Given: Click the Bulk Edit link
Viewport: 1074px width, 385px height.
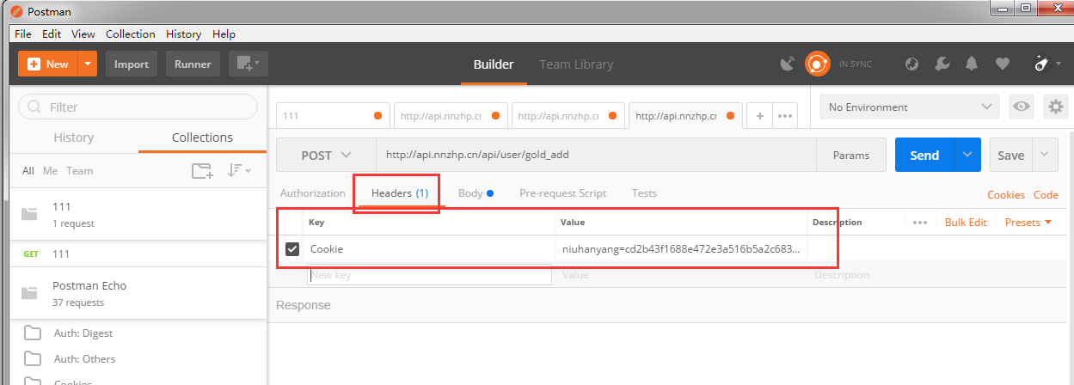Looking at the screenshot, I should tap(966, 223).
